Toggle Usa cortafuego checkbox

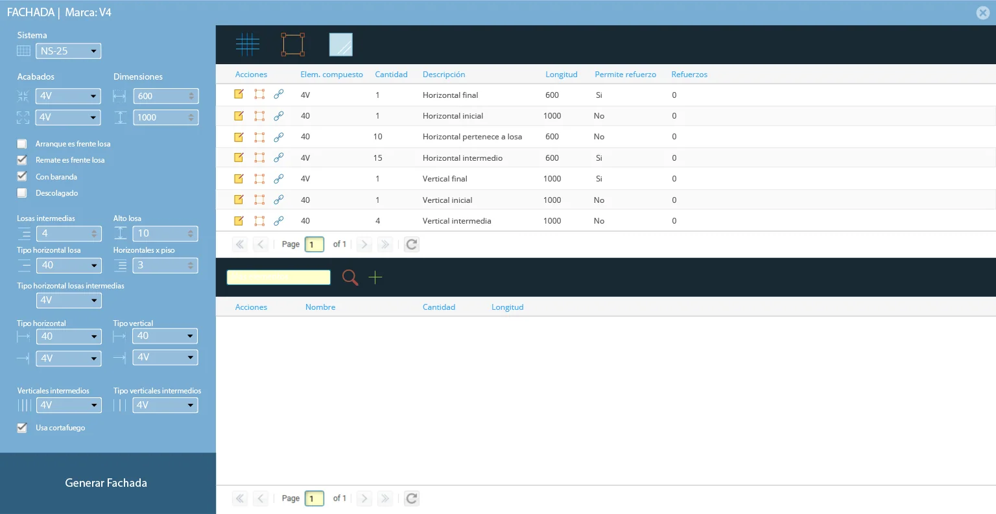click(x=22, y=428)
